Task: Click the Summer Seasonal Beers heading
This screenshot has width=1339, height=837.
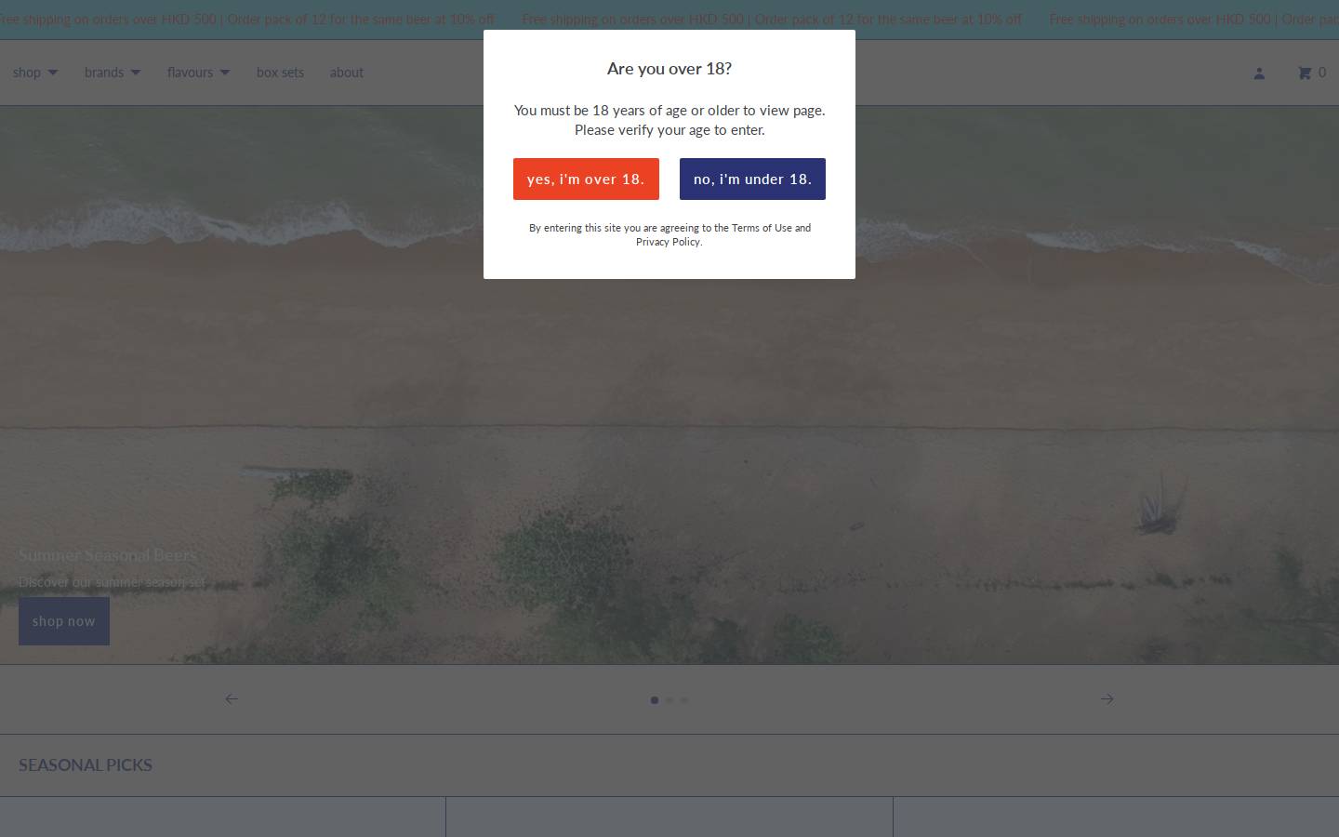Action: click(x=108, y=555)
